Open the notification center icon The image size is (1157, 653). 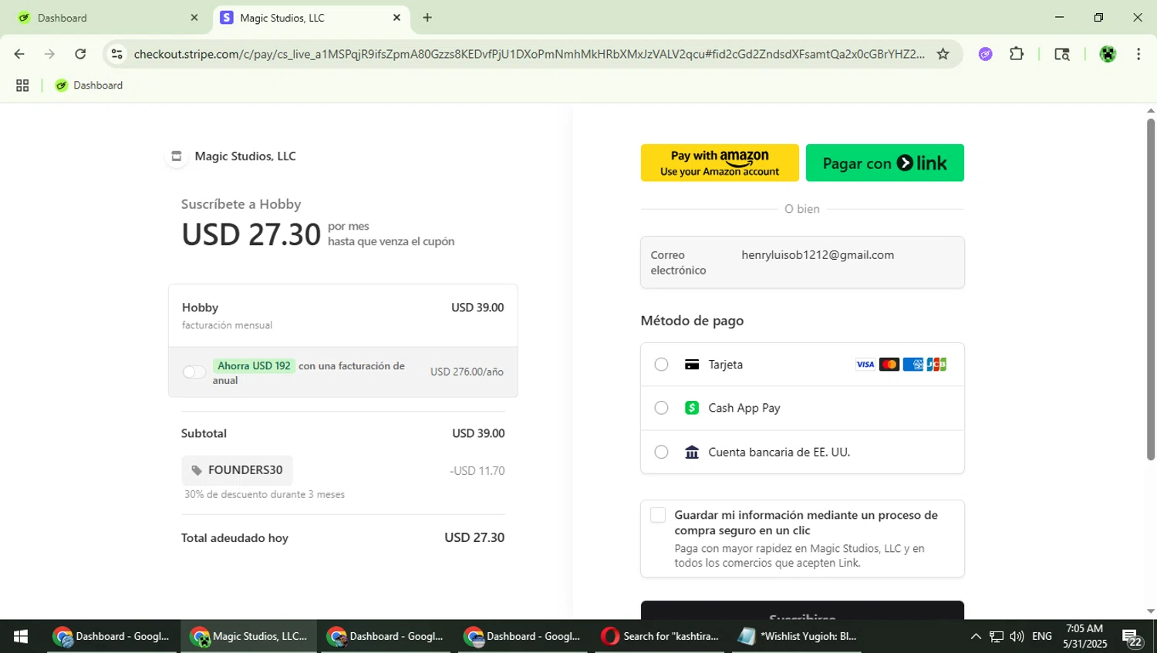point(1132,638)
